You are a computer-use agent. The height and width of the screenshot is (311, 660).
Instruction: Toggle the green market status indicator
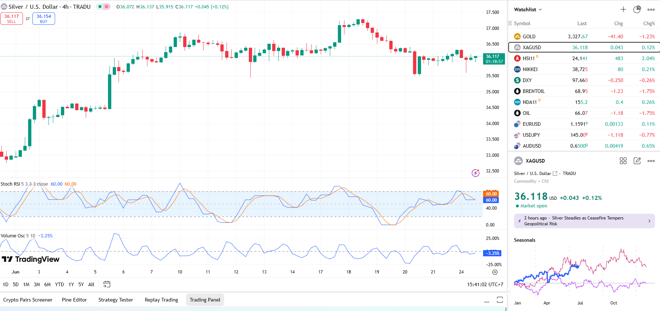click(100, 7)
